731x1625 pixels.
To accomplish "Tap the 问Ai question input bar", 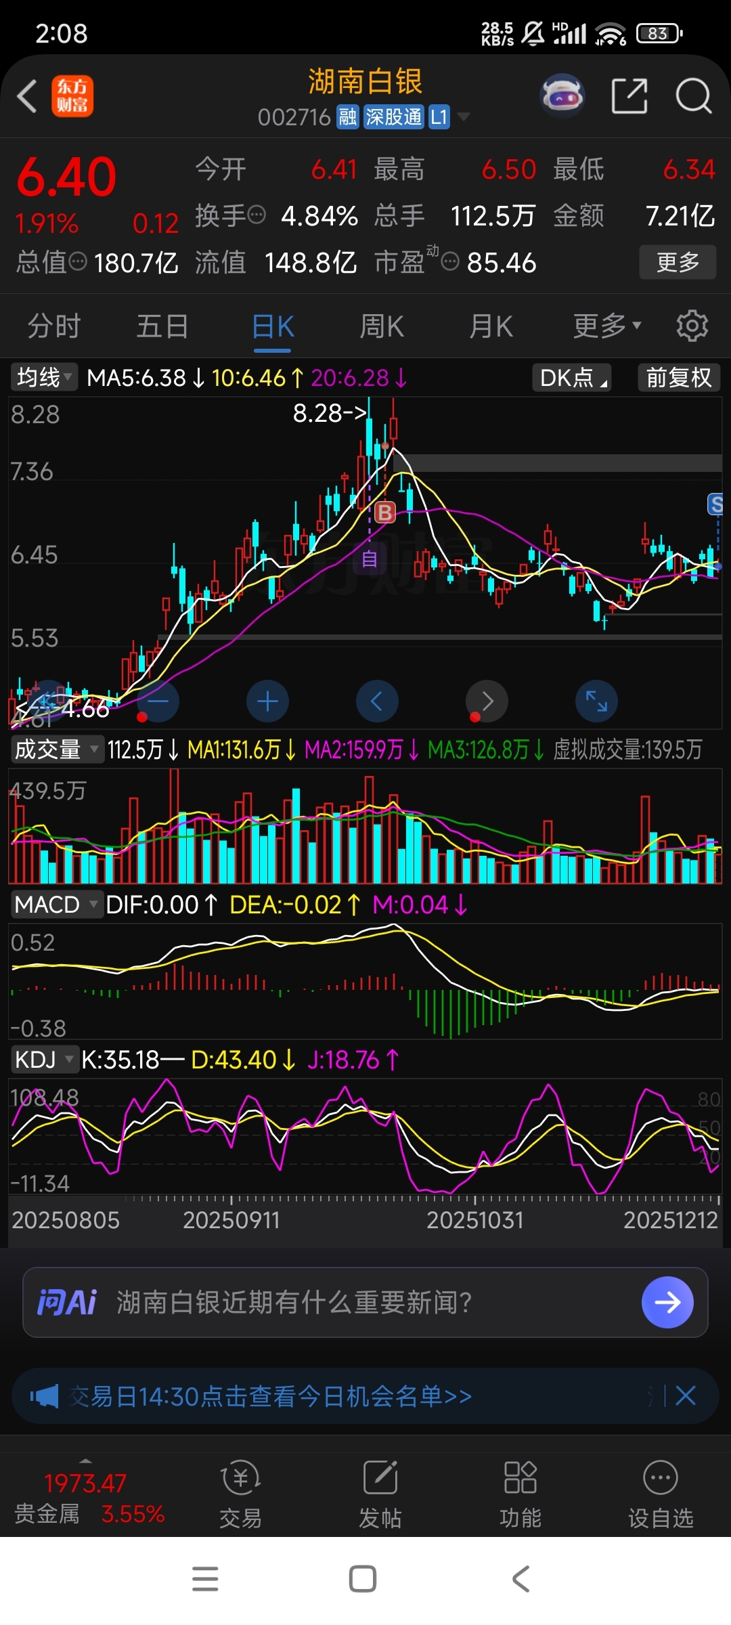I will point(365,1302).
